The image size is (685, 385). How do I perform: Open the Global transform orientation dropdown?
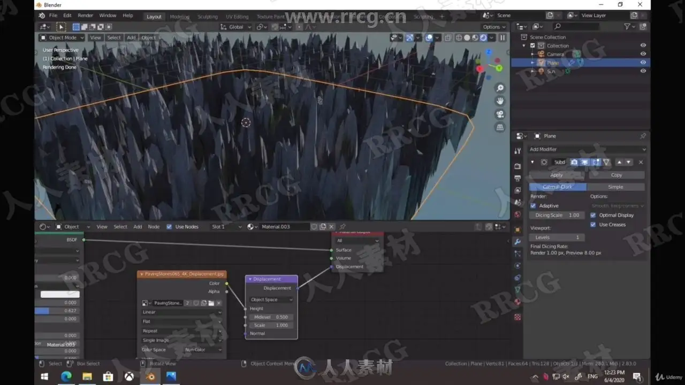(236, 27)
